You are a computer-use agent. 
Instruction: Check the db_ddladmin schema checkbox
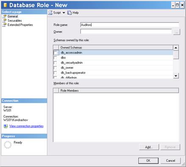[x=56, y=77]
